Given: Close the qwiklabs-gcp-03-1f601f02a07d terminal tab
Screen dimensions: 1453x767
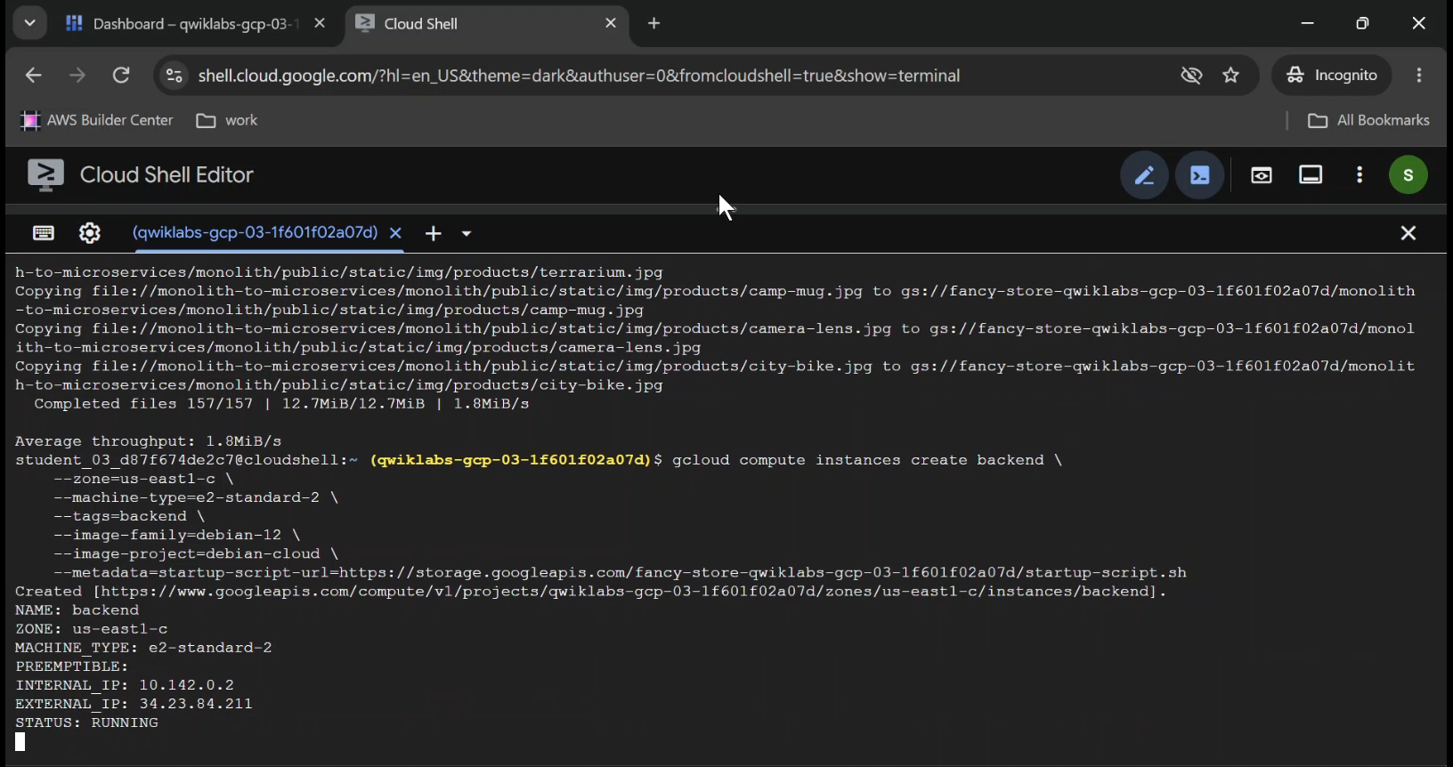Looking at the screenshot, I should point(396,233).
